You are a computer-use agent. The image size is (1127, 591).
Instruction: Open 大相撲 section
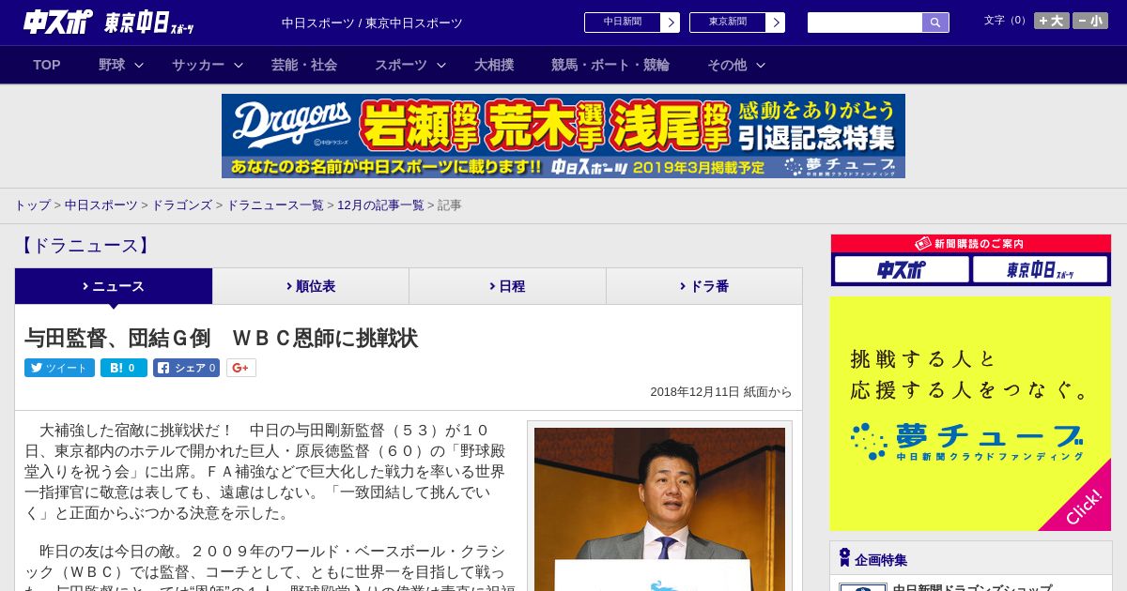click(x=494, y=65)
